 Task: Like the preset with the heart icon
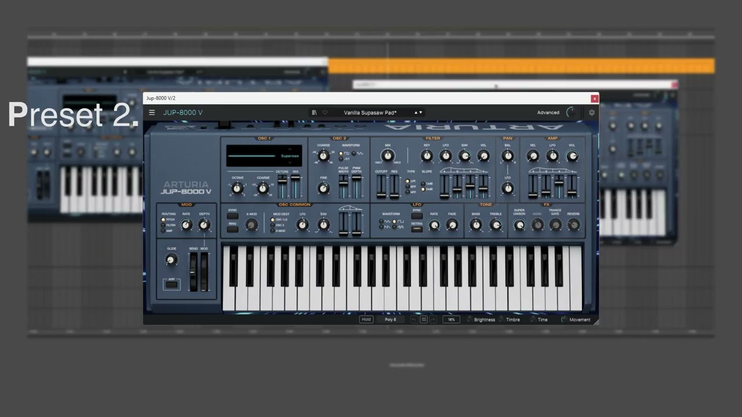(x=325, y=112)
